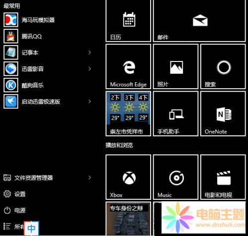
Task: Open the 海马玩模拟器 app icon
Action: [x=11, y=20]
